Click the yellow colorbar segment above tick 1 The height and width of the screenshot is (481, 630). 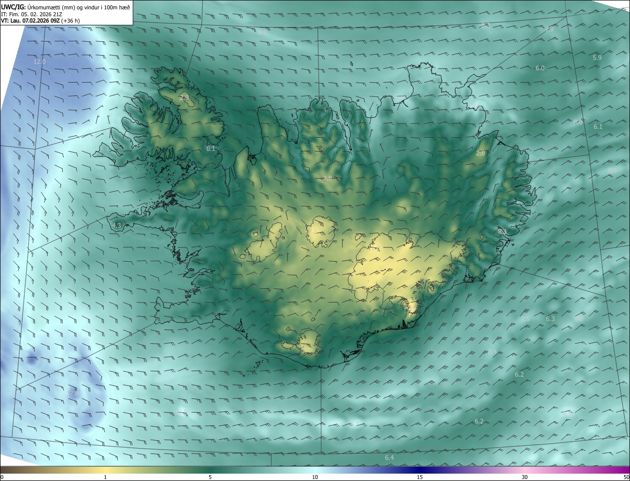[x=105, y=470]
